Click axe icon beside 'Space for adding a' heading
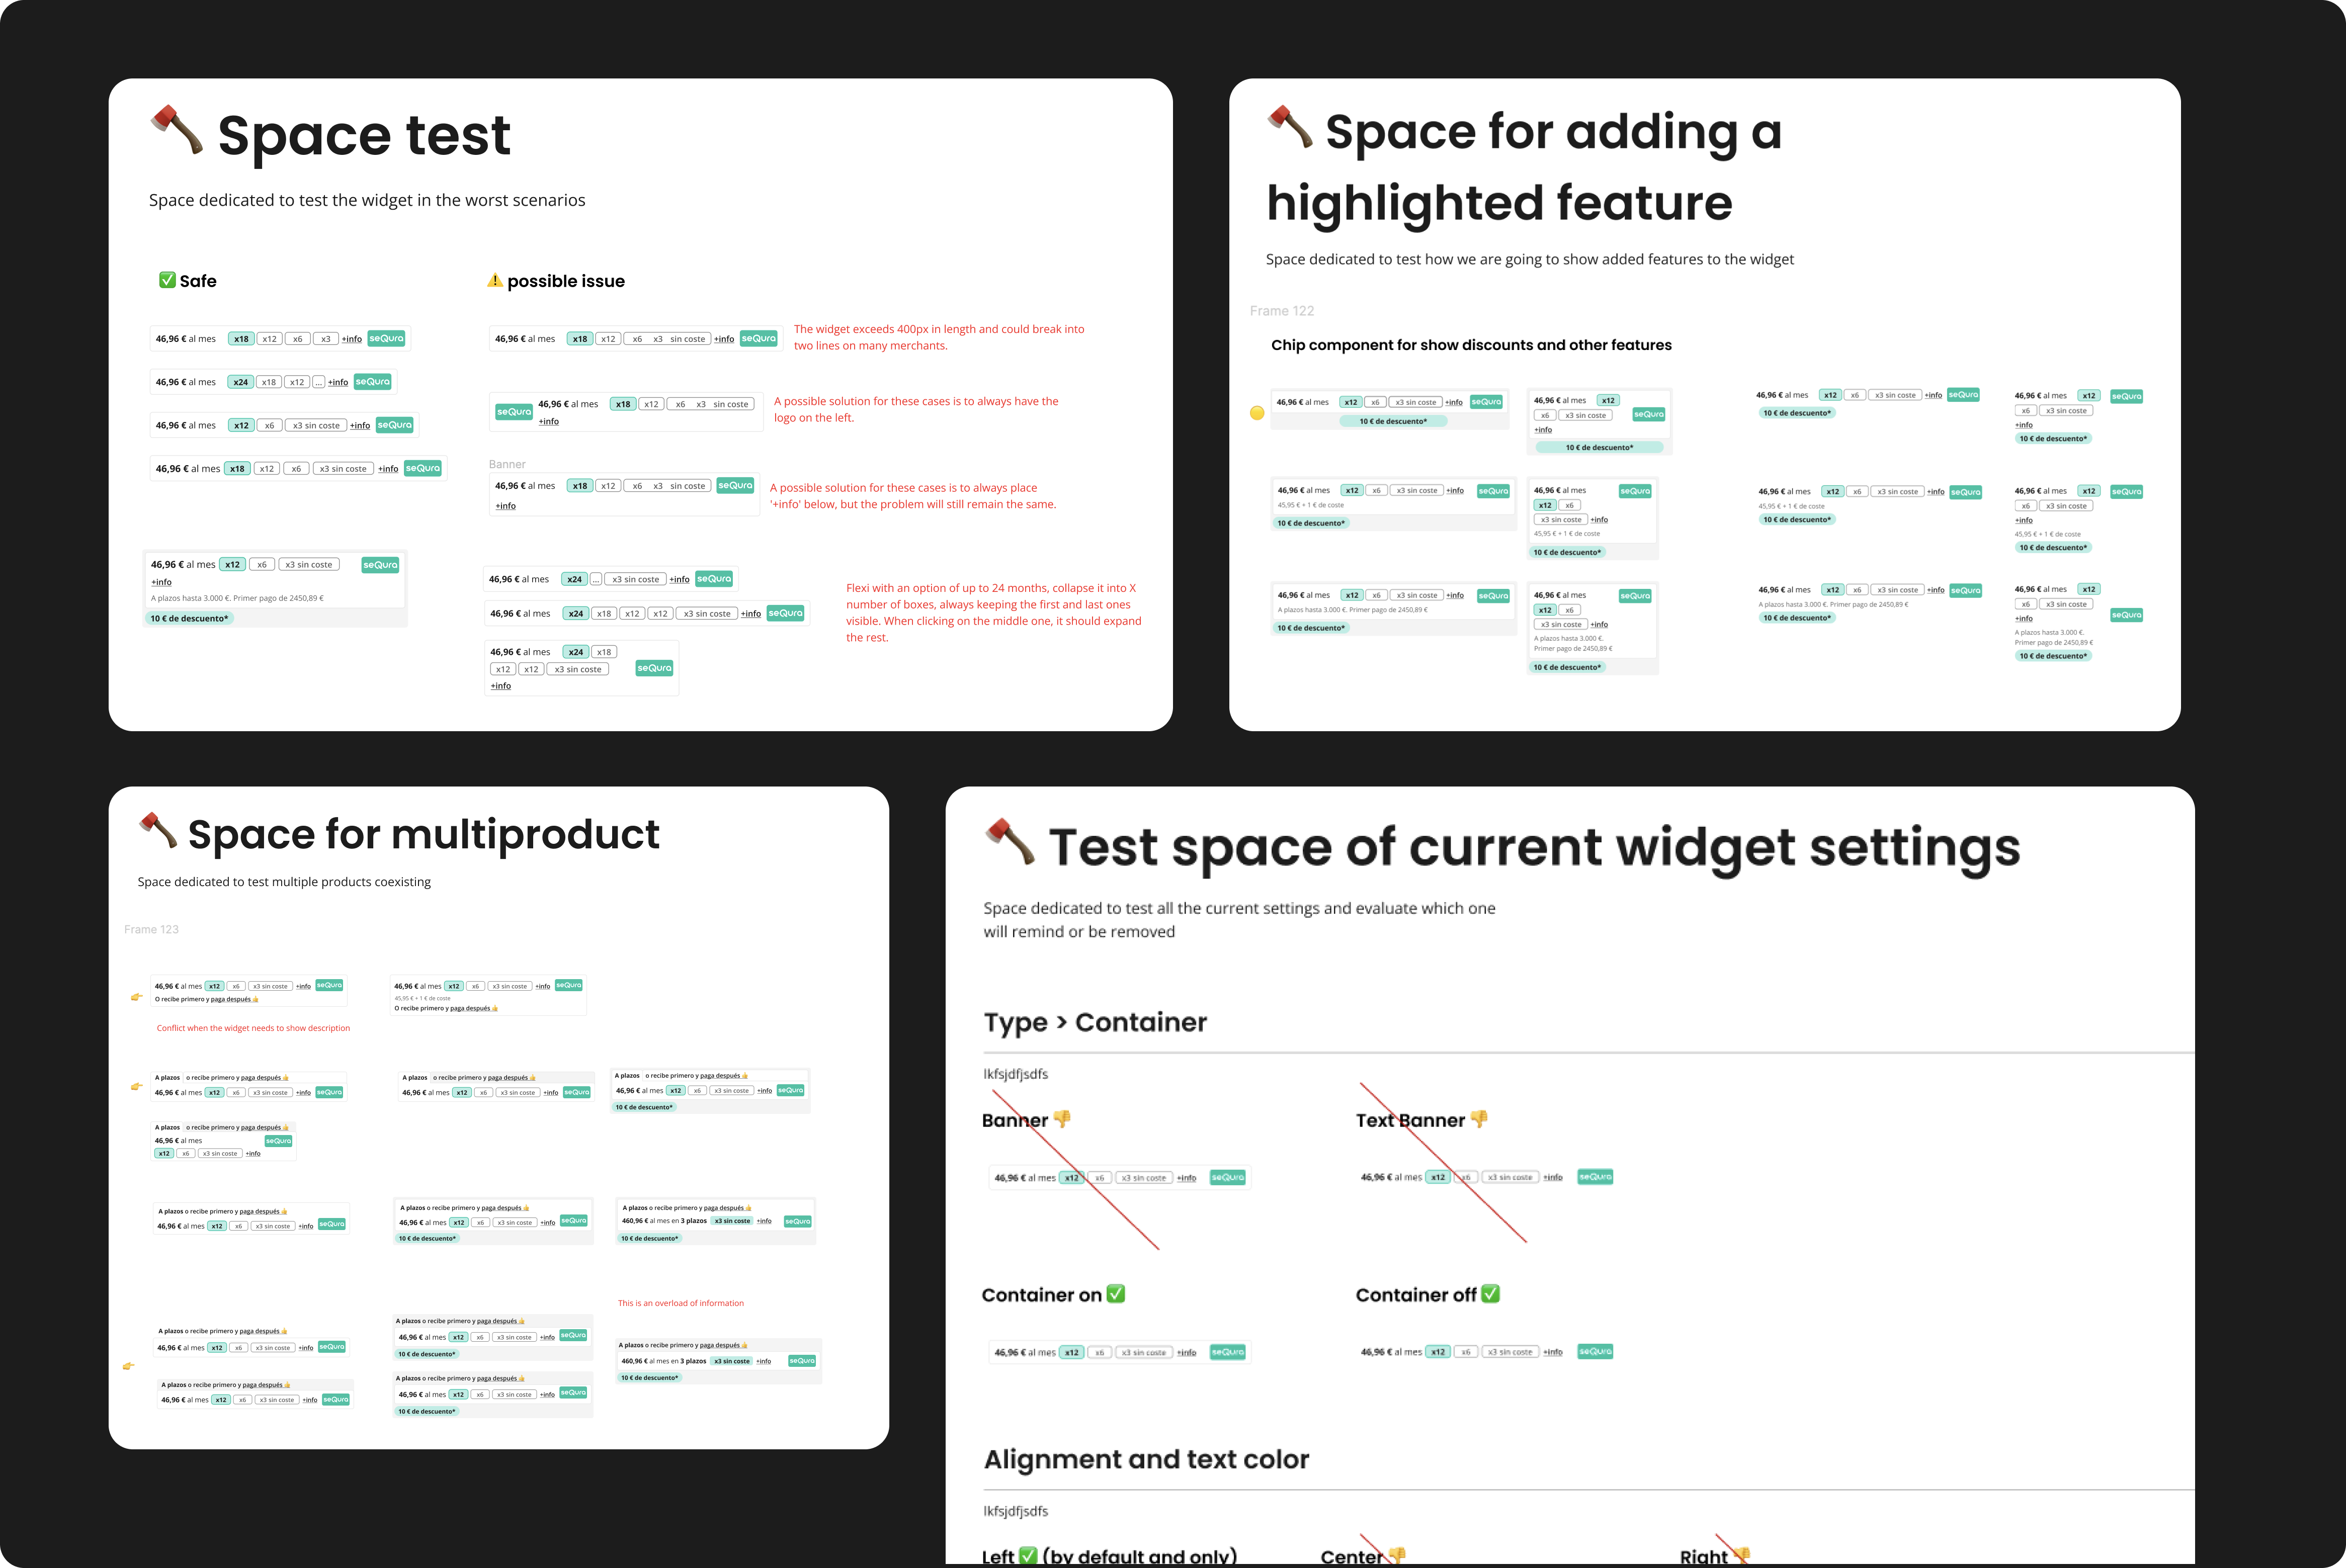 [1290, 127]
